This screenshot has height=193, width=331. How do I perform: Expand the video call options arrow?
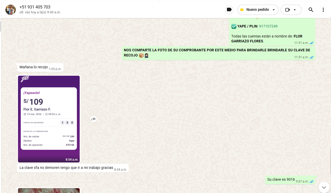(295, 10)
